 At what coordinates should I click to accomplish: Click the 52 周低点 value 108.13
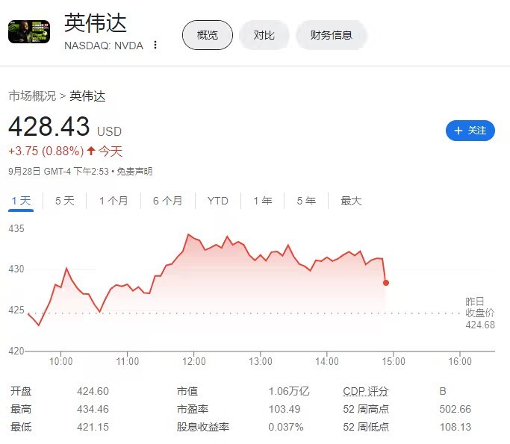pyautogui.click(x=455, y=427)
